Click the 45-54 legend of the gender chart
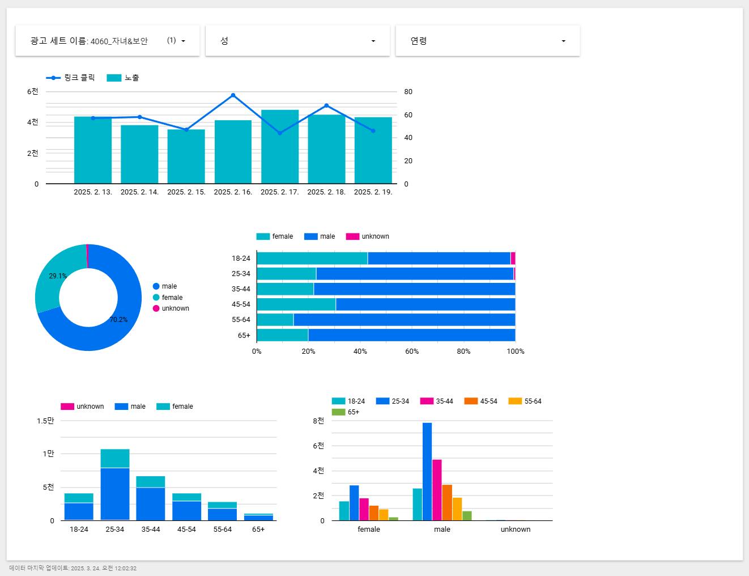Image resolution: width=749 pixels, height=576 pixels. click(481, 401)
